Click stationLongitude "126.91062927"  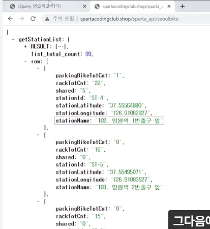point(130,113)
